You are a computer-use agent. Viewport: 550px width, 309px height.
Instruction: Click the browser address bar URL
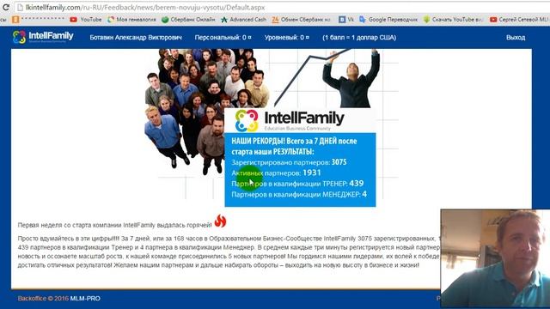coord(145,8)
